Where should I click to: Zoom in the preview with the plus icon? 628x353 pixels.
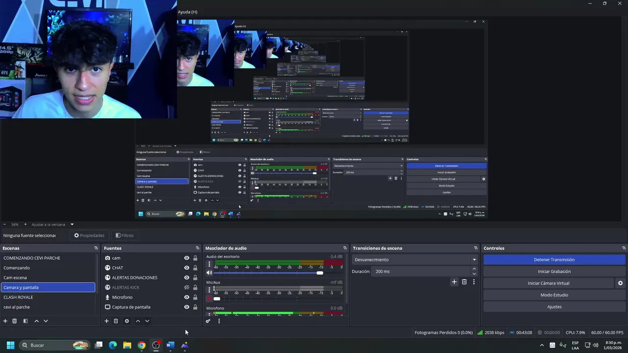point(26,225)
